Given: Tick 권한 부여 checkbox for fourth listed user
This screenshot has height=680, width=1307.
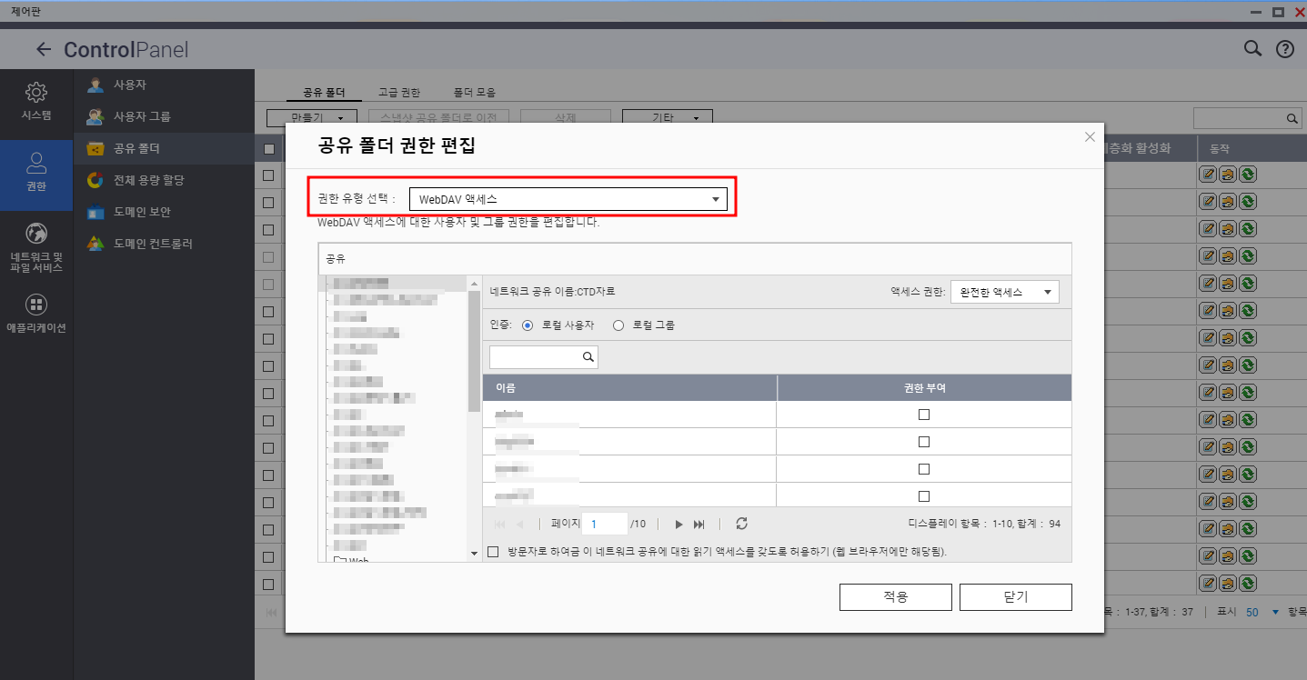Looking at the screenshot, I should click(x=924, y=496).
